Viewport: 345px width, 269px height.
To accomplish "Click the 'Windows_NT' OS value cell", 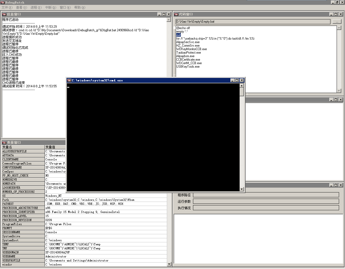I will [106, 196].
